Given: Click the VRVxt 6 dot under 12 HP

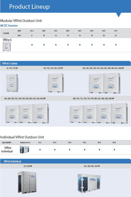Looking at the screenshot, I should [56, 45].
